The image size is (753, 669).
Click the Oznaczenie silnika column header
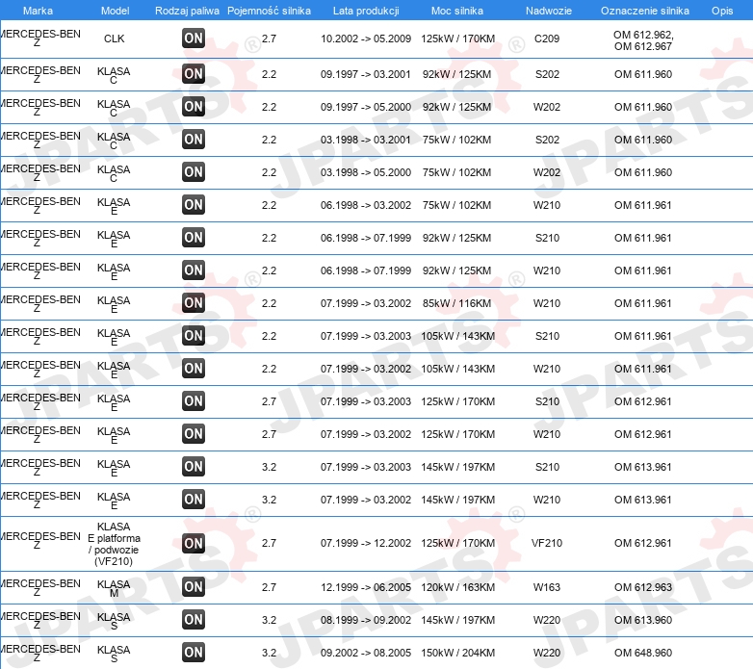(645, 11)
